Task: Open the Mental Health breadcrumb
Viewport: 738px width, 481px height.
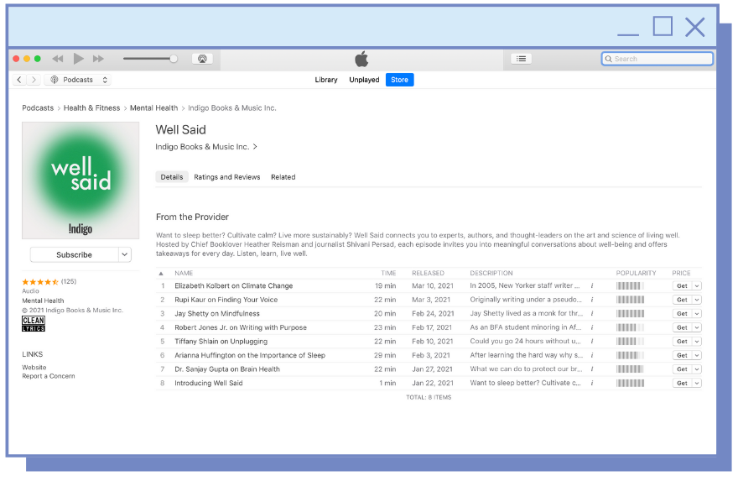Action: coord(154,108)
